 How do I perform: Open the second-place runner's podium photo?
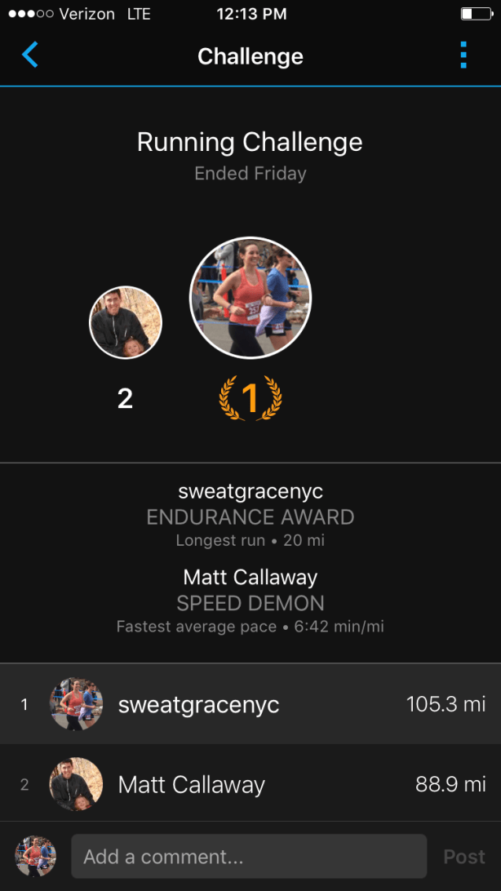tap(126, 322)
